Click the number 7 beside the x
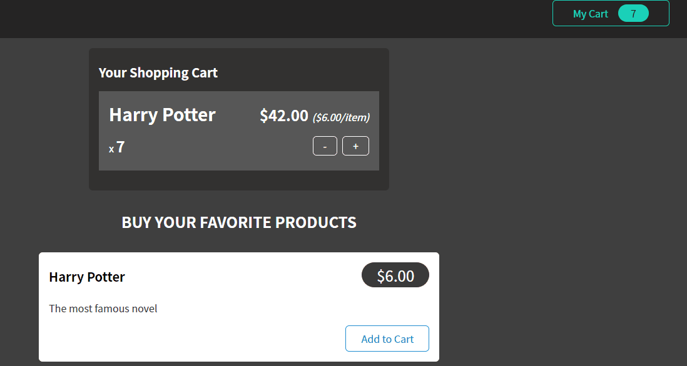The image size is (687, 366). (121, 147)
